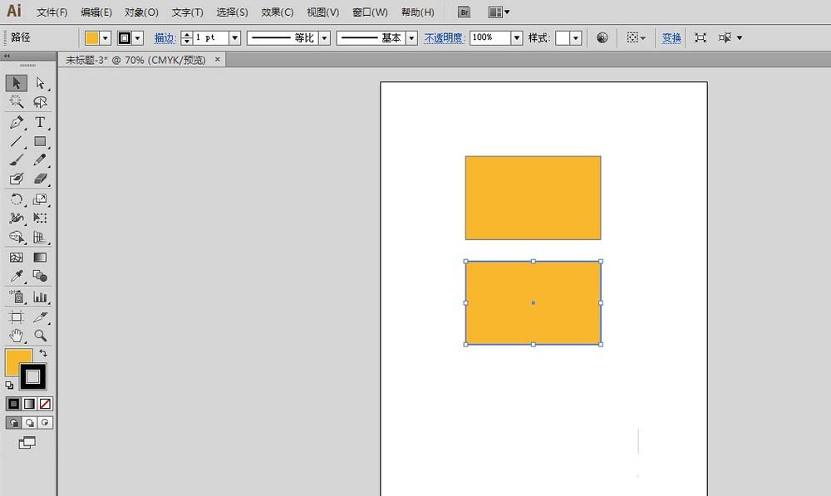Click the 变换 transform link
This screenshot has height=496, width=831.
coord(671,38)
